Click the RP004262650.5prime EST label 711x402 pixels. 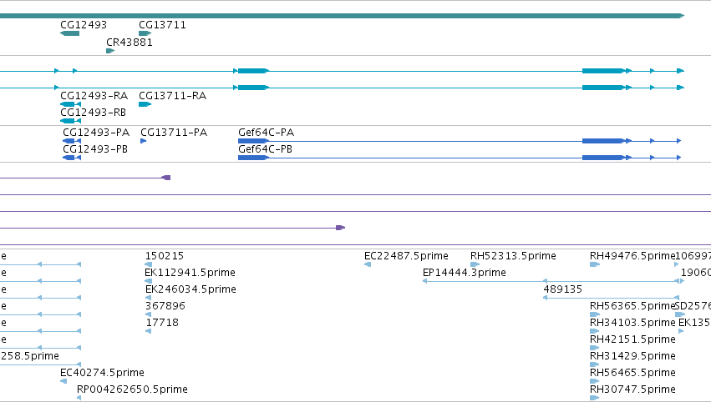click(x=132, y=389)
